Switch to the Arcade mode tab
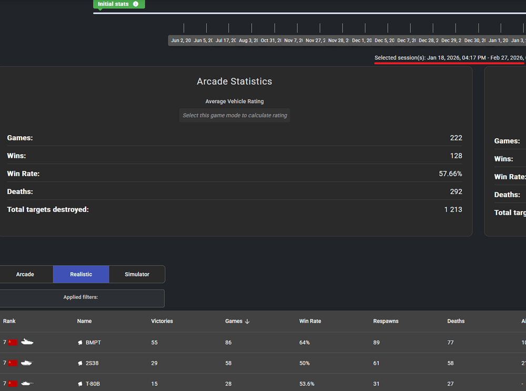The height and width of the screenshot is (391, 526). click(x=25, y=274)
